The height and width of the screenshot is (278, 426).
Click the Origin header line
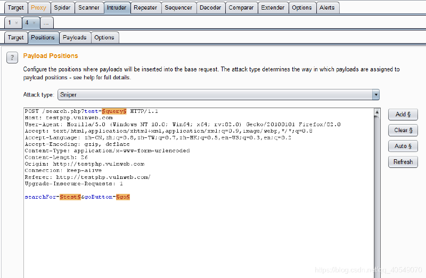pos(85,164)
